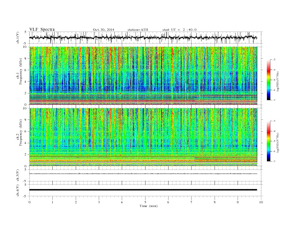Click the '8' kHz tick on ch.1 axis
294x227 pixels.
[26, 59]
